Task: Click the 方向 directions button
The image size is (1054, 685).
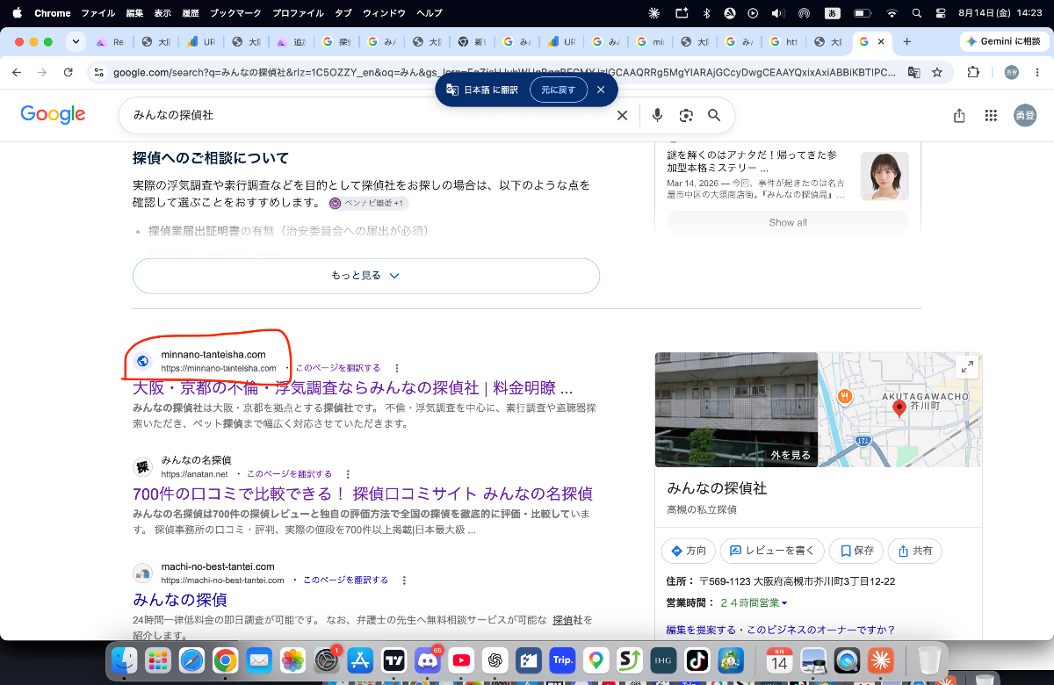Action: (x=689, y=551)
